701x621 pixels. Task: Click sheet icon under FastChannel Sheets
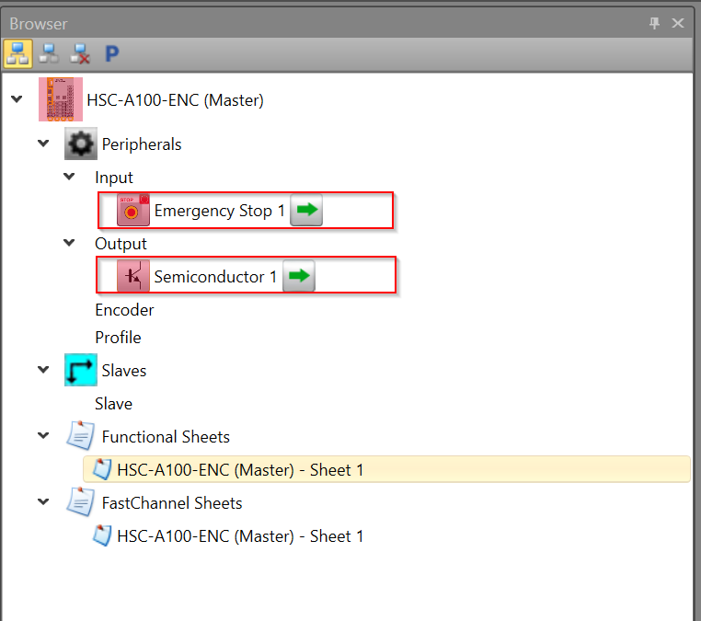tap(102, 535)
